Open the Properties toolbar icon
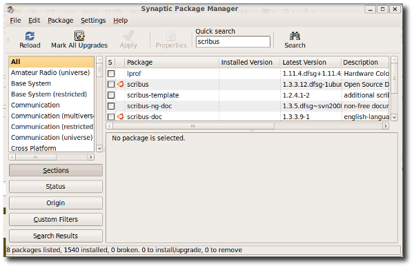Screen dimensions: 414x268 point(171,36)
